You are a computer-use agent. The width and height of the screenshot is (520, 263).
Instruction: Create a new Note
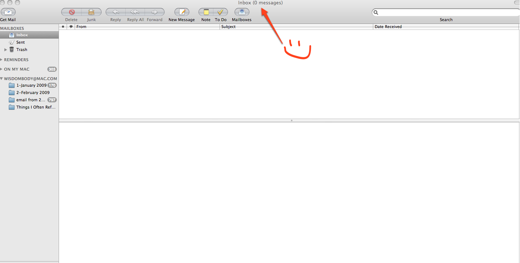click(x=206, y=12)
